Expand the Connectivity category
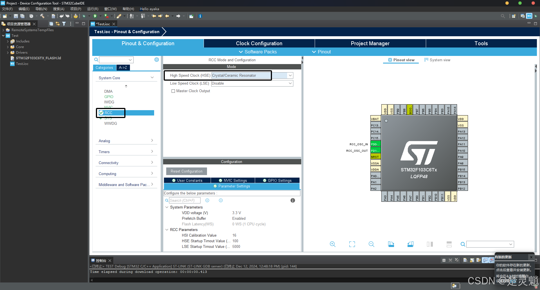 [x=152, y=162]
